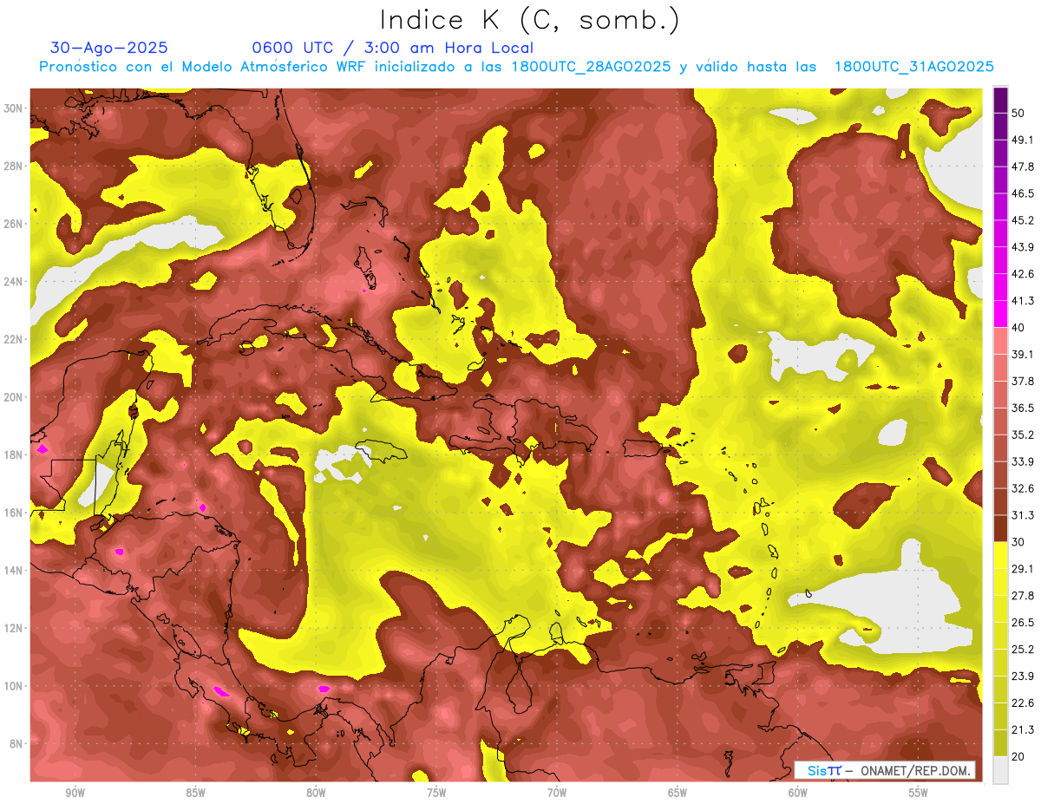Click the legend value 26.5
Viewport: 1041px width, 804px height.
click(x=1022, y=623)
